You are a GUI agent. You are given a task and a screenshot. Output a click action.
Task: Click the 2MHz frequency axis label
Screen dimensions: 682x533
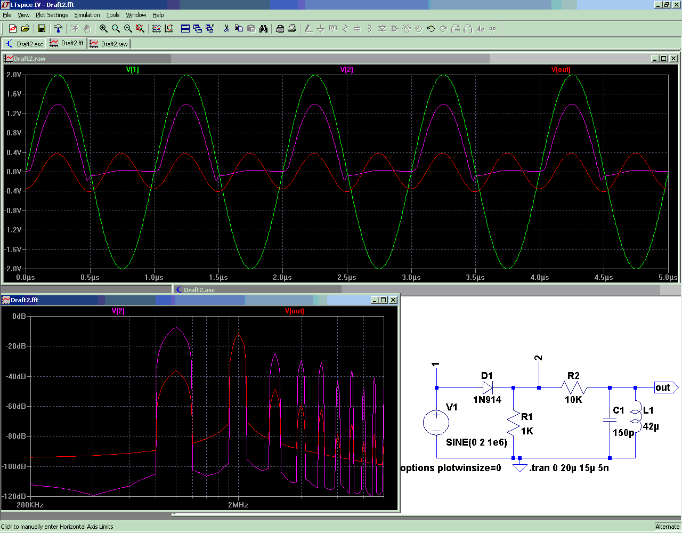pos(238,505)
